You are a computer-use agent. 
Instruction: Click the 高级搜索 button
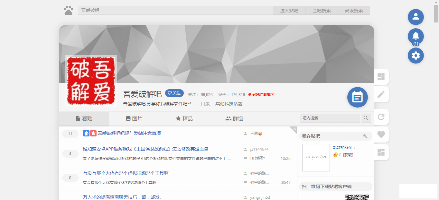pos(354,11)
